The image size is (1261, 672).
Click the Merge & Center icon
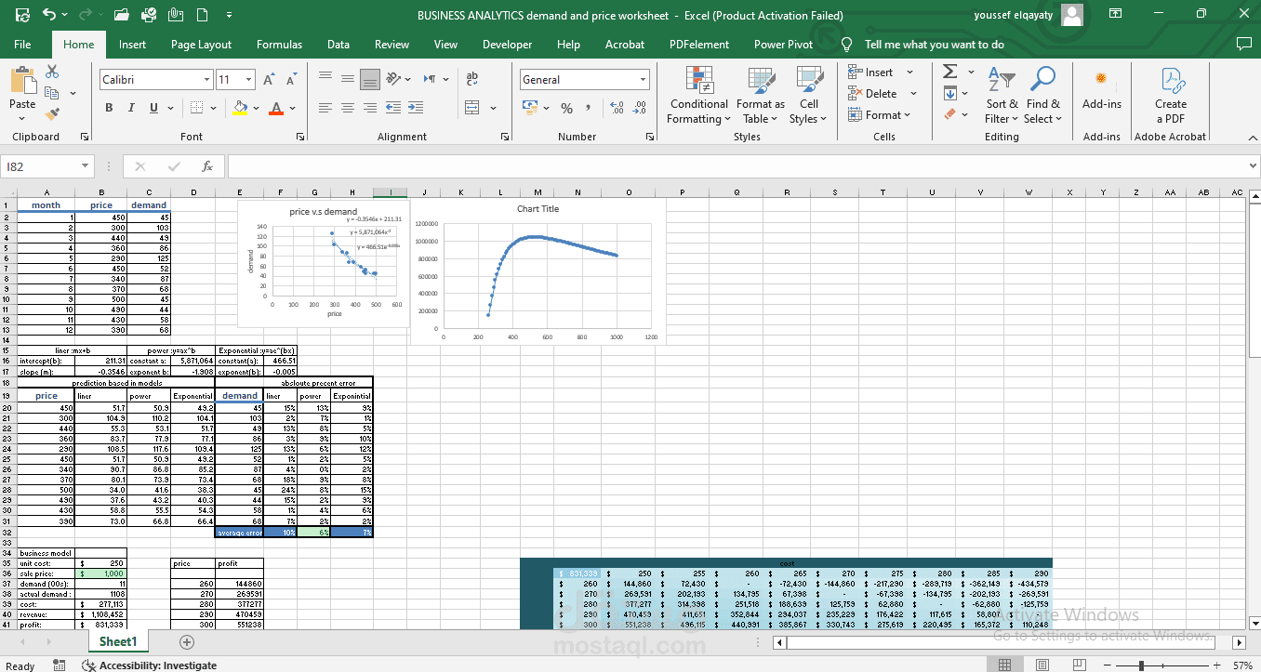pos(472,108)
